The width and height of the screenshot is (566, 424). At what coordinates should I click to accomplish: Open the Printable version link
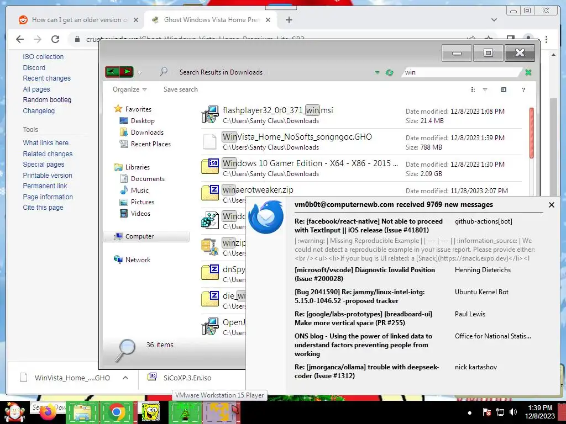click(48, 175)
